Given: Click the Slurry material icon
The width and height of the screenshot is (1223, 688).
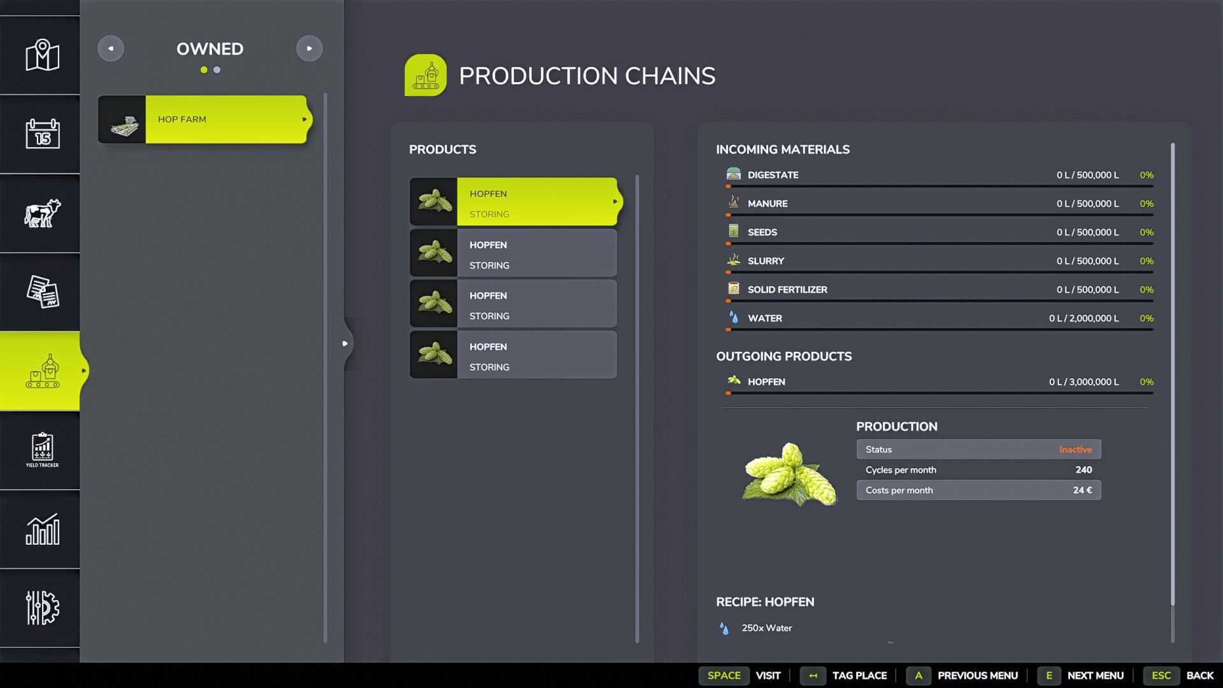Looking at the screenshot, I should tap(734, 260).
